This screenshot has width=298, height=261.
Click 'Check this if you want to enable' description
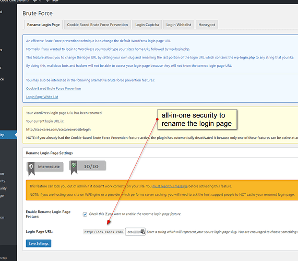point(135,214)
